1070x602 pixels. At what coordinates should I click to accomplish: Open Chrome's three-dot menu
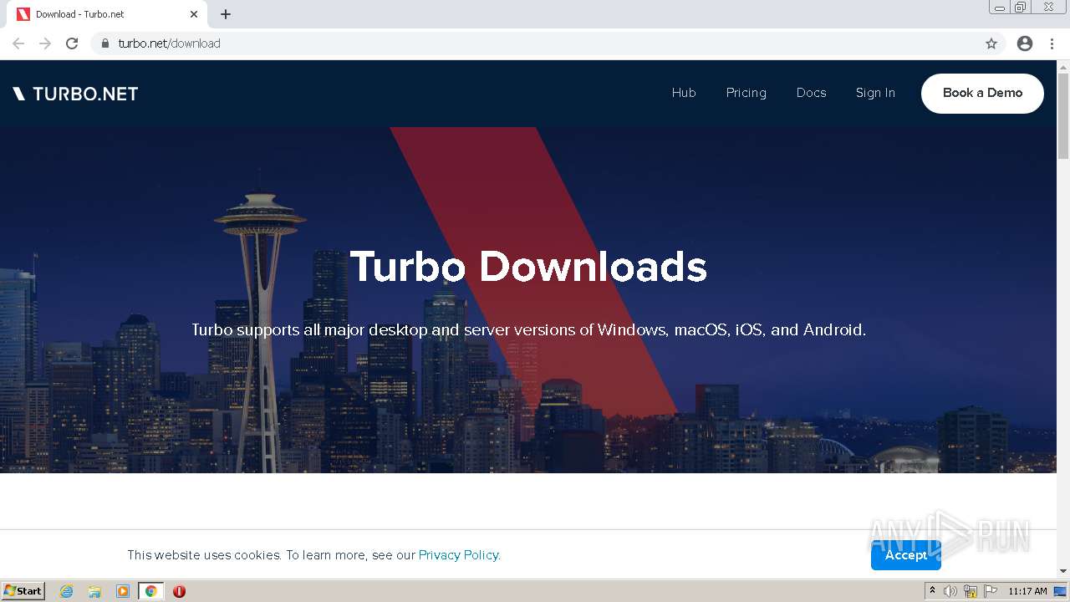[x=1052, y=43]
